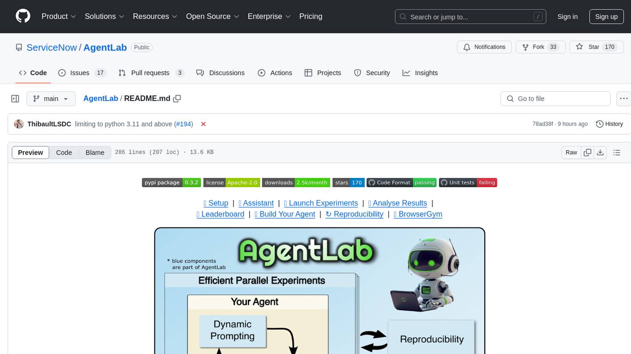Open the ServiceNow owner link
Viewport: 631px width, 354px height.
(x=52, y=47)
